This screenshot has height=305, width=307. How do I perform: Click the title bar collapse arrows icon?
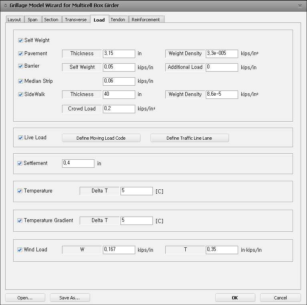(x=5, y=6)
